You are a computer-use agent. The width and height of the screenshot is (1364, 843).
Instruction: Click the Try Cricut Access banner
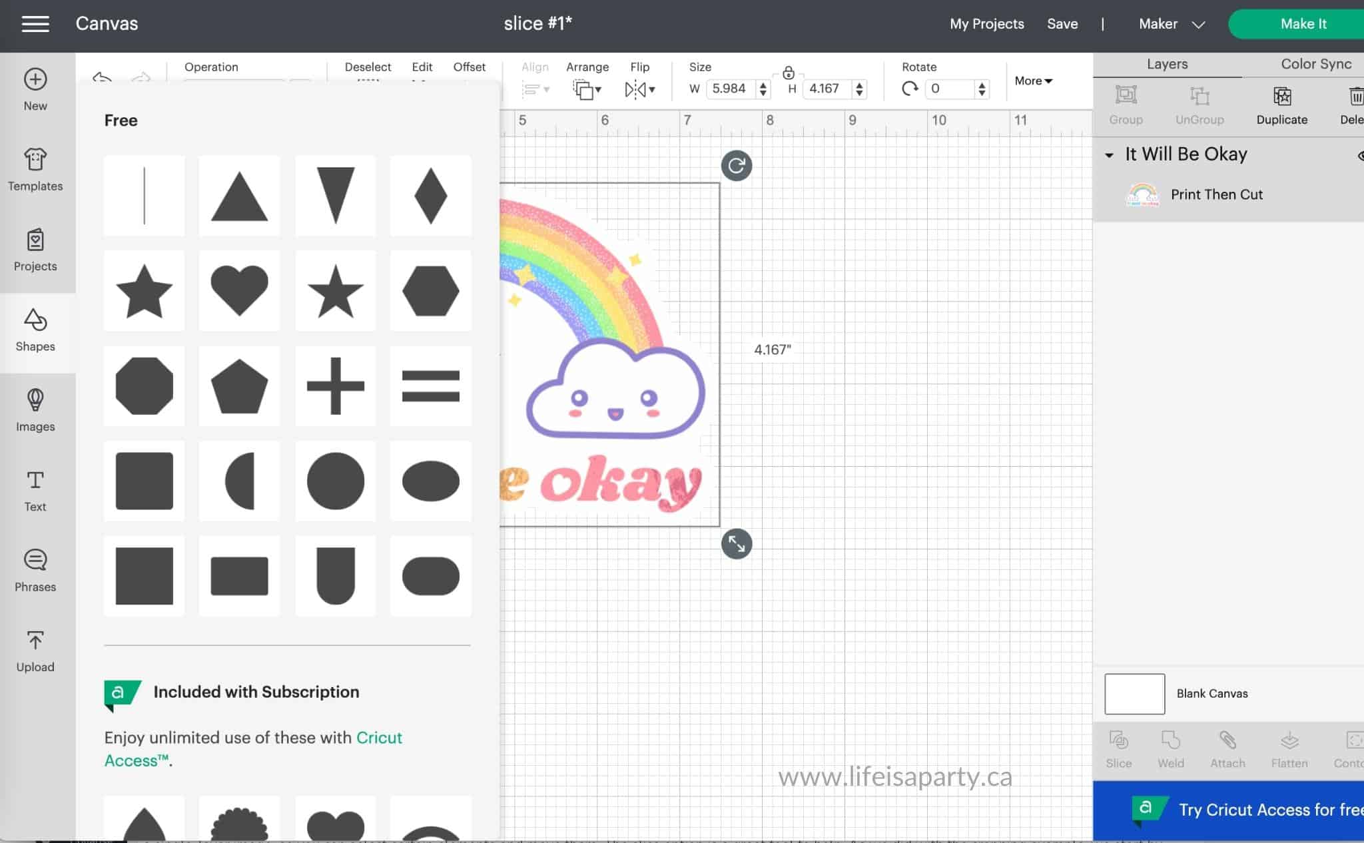[x=1228, y=810]
